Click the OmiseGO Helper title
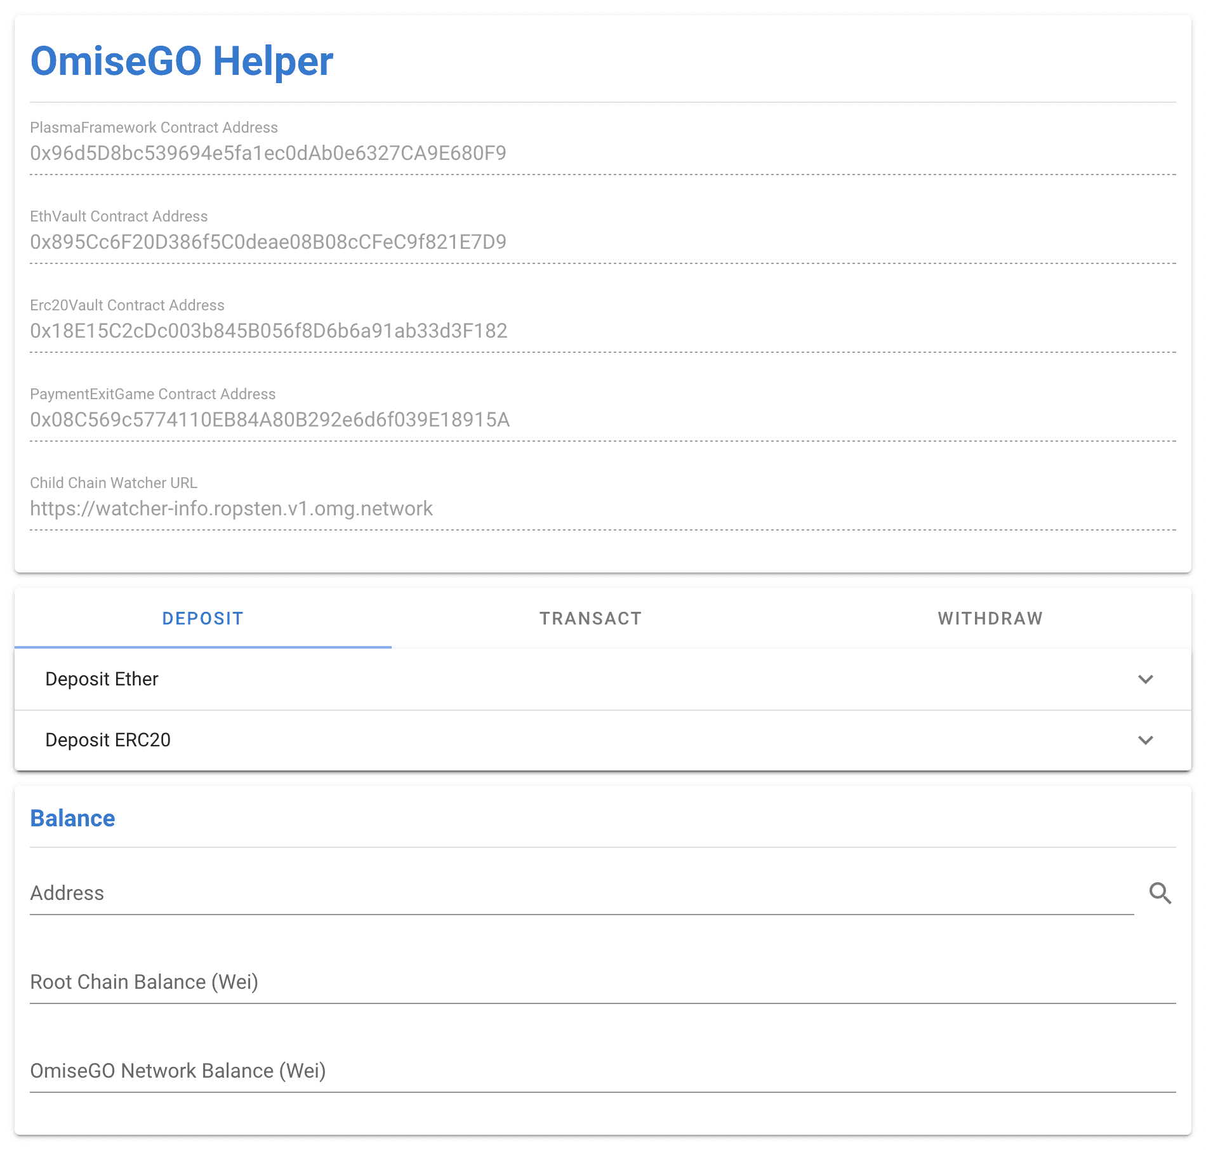Image resolution: width=1206 pixels, height=1150 pixels. [x=182, y=61]
